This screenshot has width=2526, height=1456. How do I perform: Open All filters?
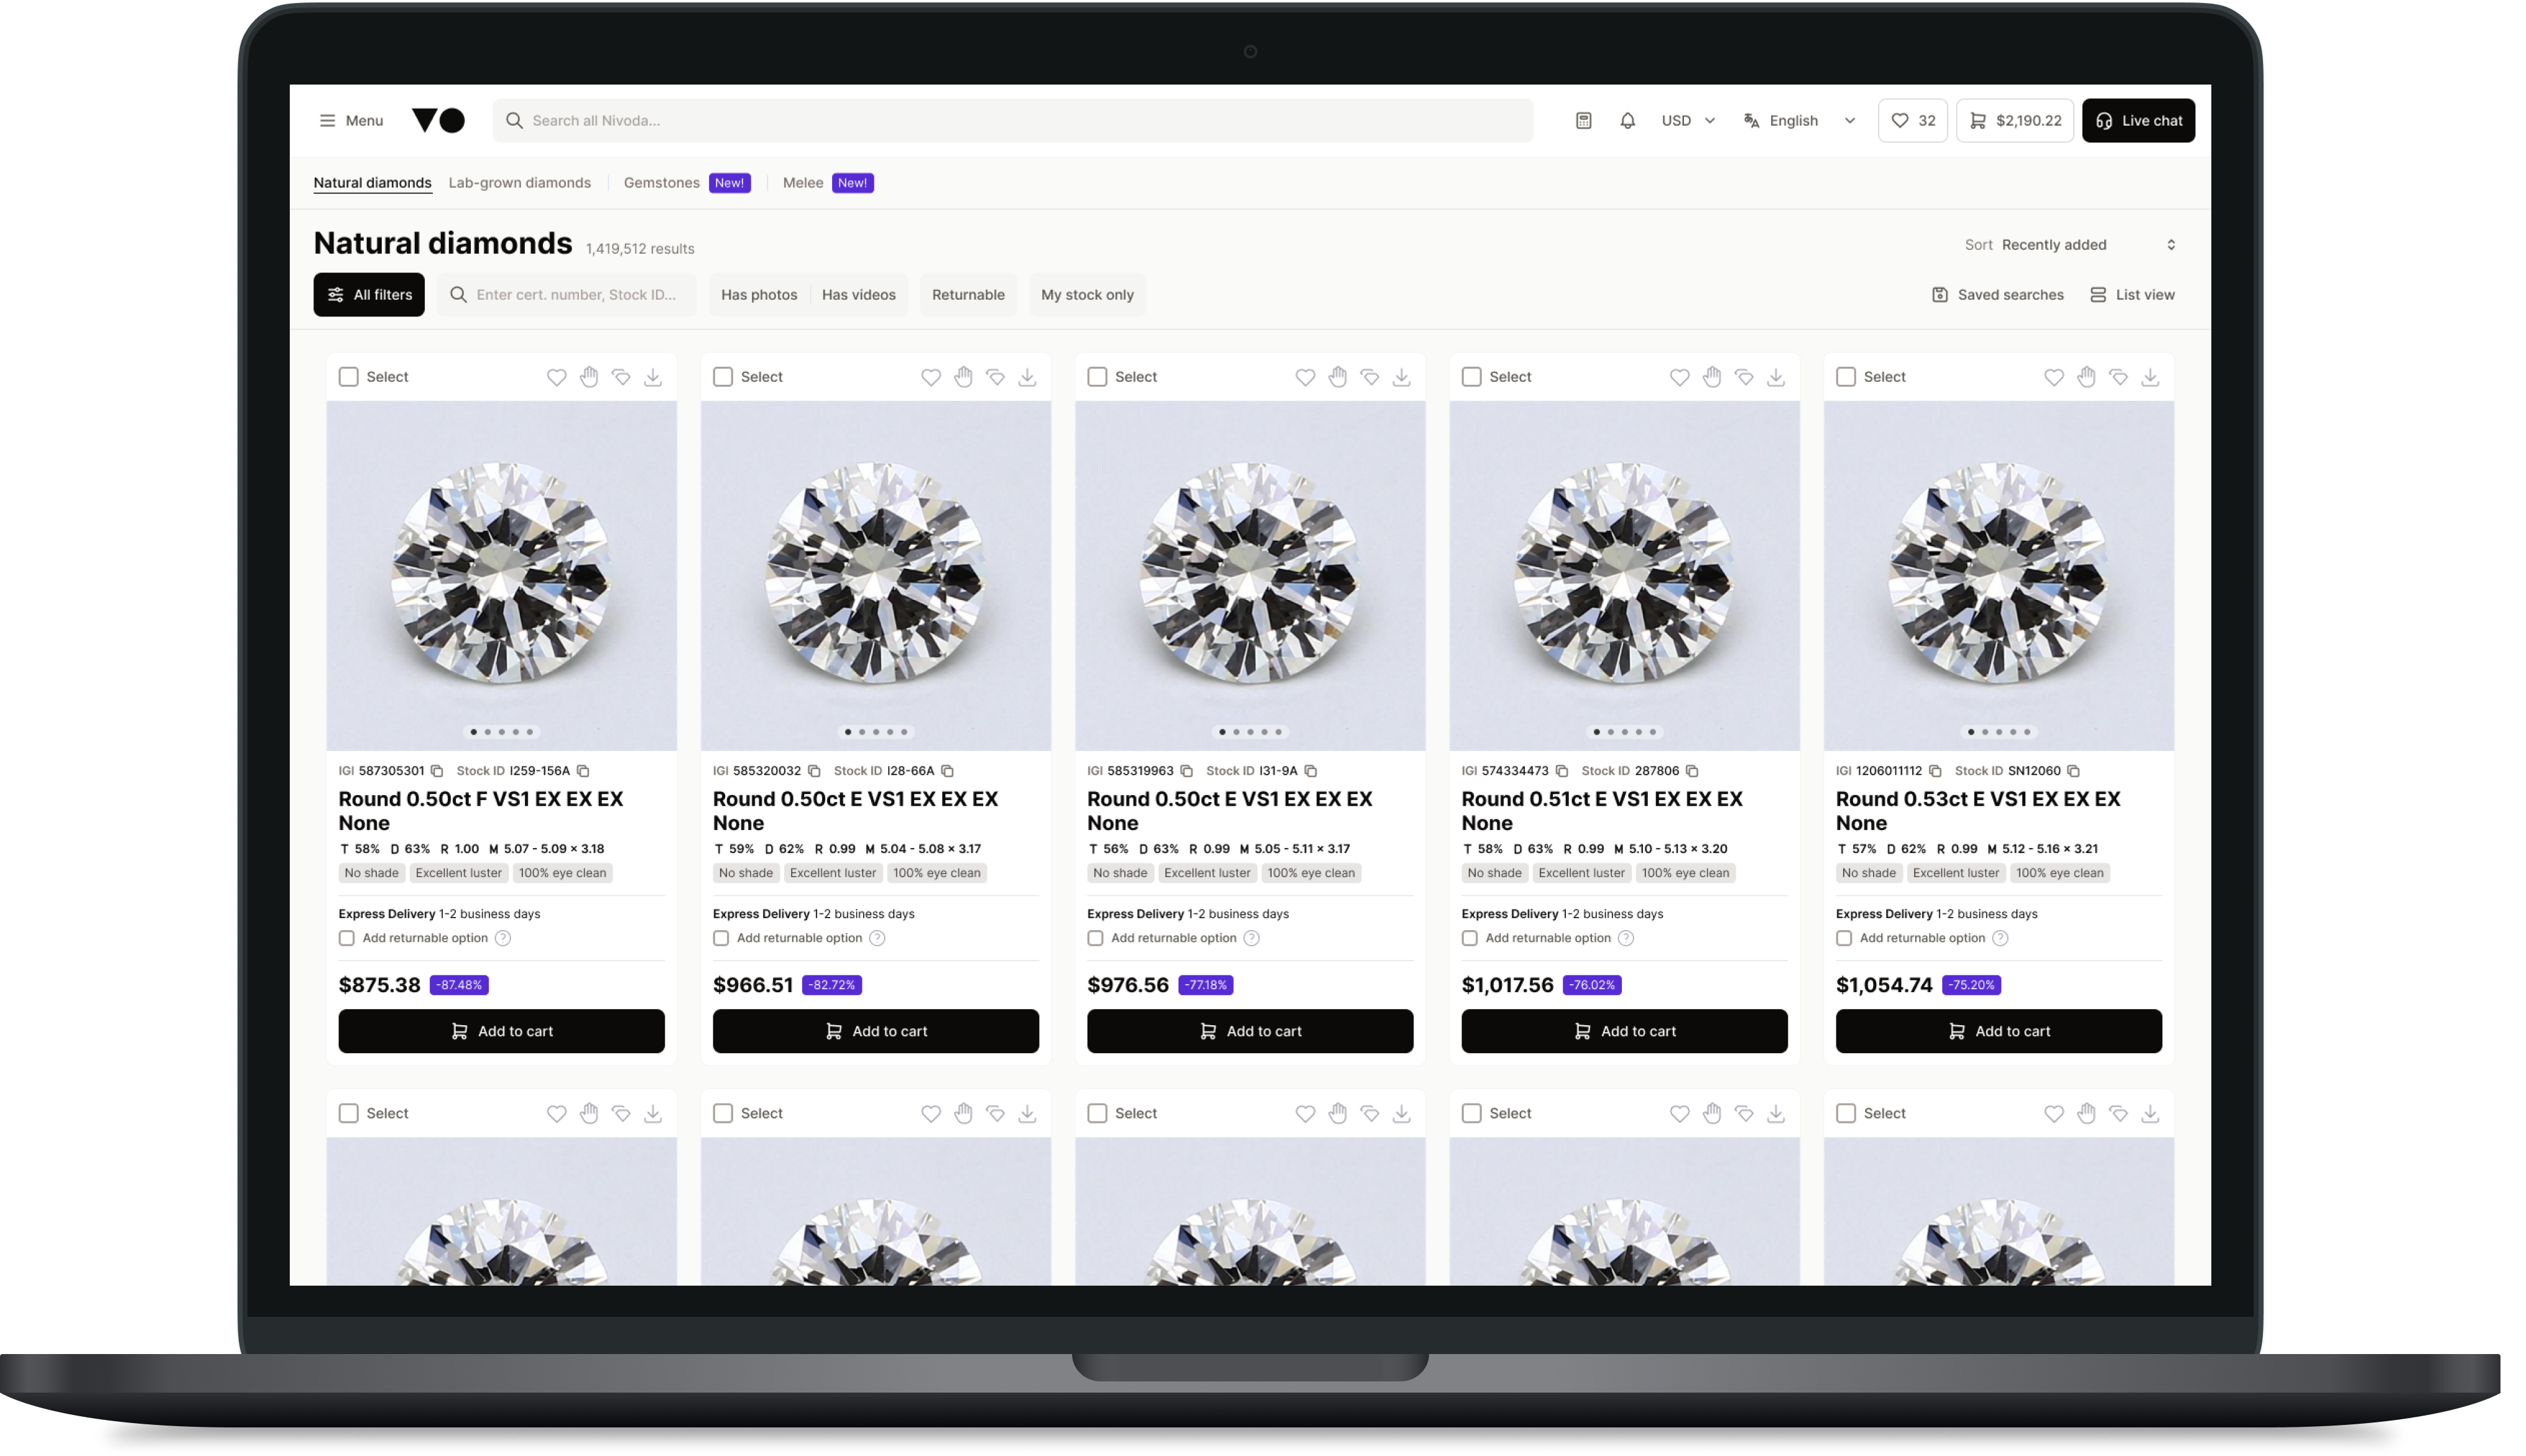pos(368,295)
